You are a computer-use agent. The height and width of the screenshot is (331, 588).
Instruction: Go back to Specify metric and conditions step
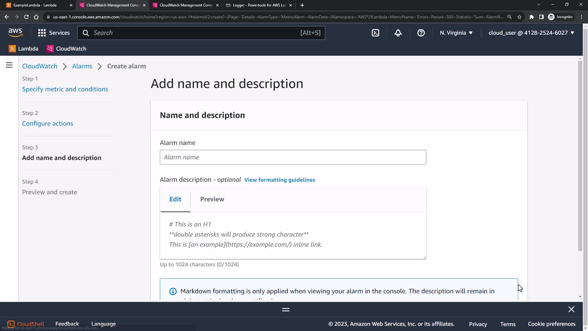click(65, 89)
